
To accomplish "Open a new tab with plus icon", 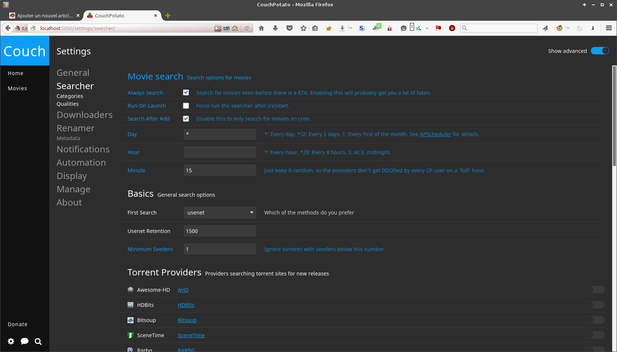I will 168,16.
